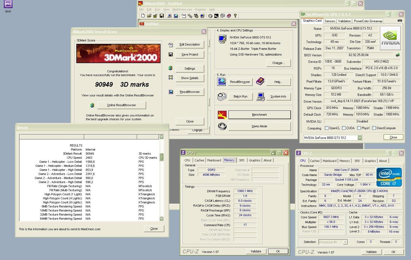Click the Details list scroll up arrow
The height and width of the screenshot is (260, 411).
[x=161, y=137]
